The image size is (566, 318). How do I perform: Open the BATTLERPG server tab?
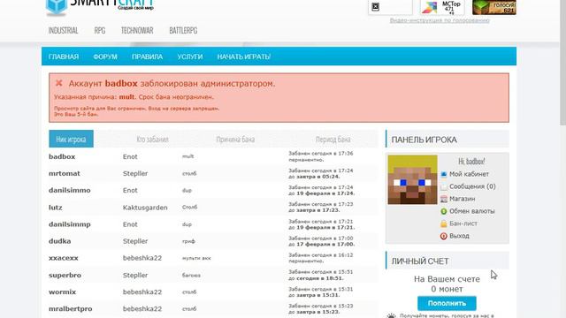tap(183, 31)
